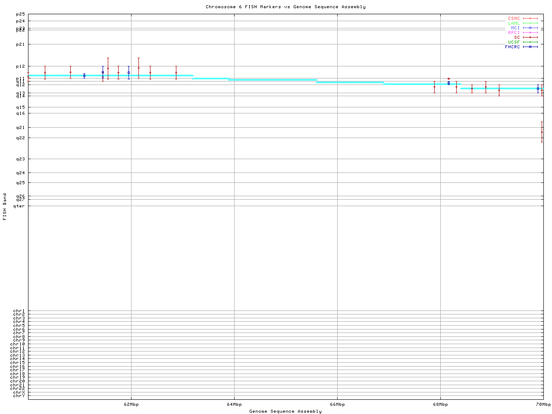The image size is (552, 414).
Task: Click the FHCRC blue legend marker
Action: (530, 47)
